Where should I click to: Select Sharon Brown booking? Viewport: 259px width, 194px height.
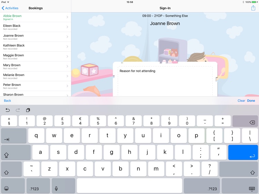click(36, 94)
